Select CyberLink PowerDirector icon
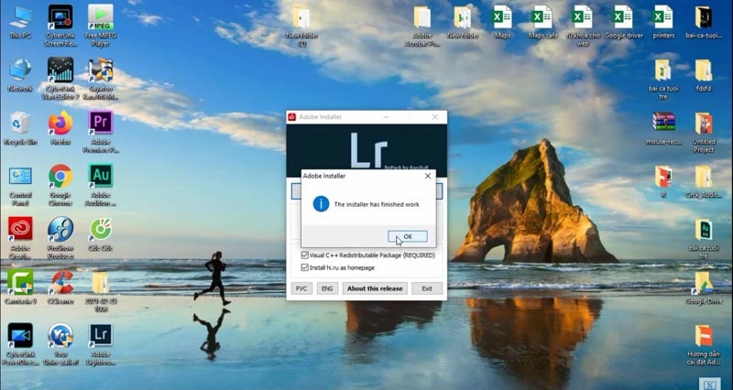This screenshot has width=733, height=390. pyautogui.click(x=20, y=345)
